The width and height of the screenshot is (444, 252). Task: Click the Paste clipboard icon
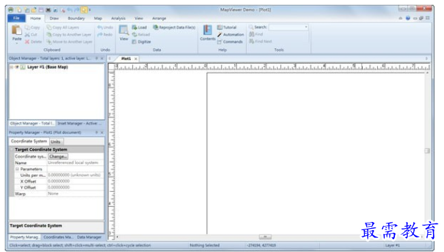(x=16, y=30)
